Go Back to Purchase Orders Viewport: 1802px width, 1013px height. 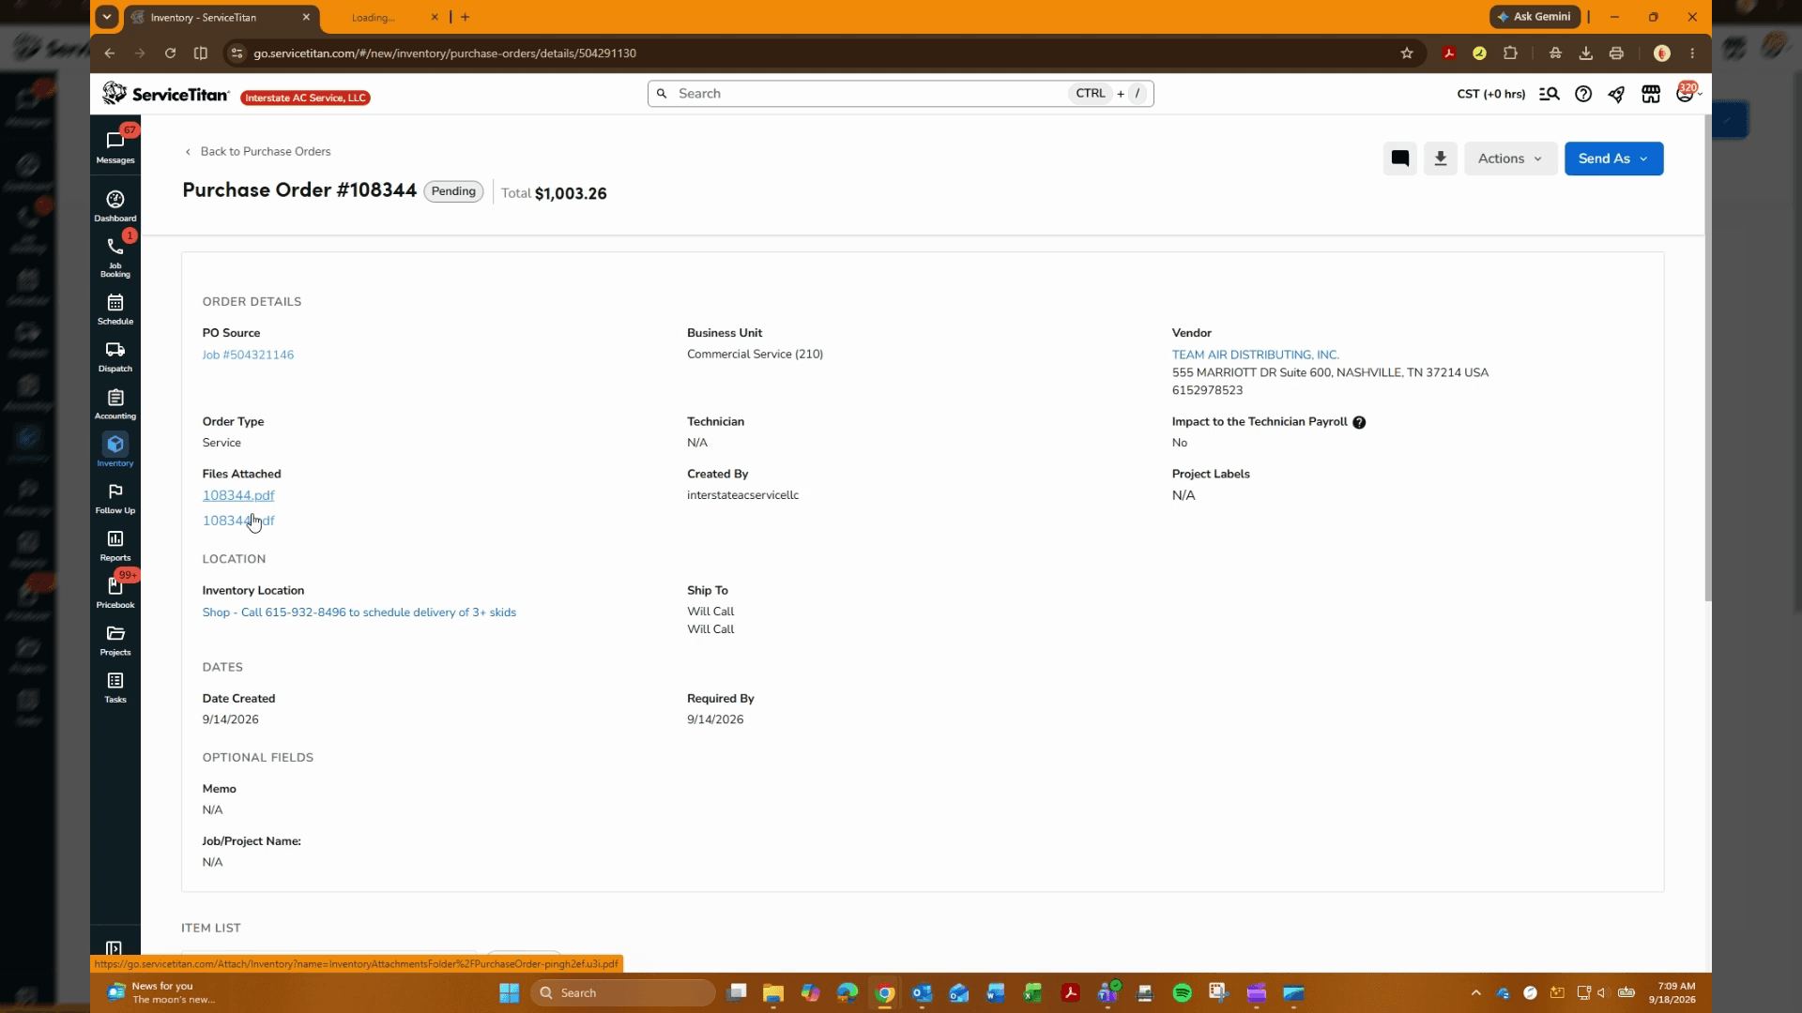pyautogui.click(x=257, y=151)
